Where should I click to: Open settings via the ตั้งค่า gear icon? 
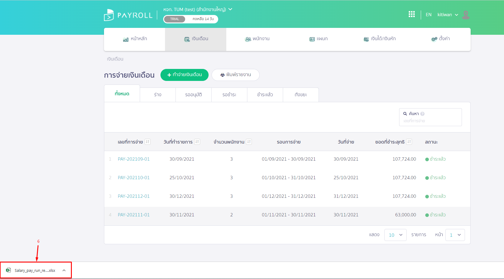434,39
